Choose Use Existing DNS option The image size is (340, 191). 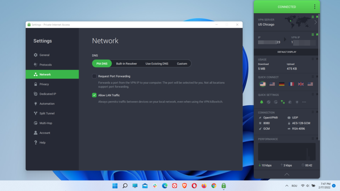click(157, 64)
